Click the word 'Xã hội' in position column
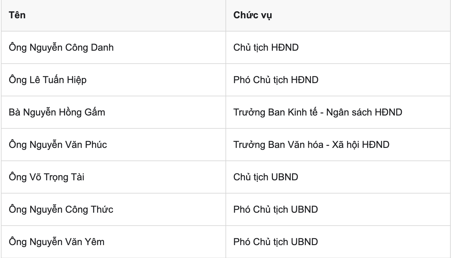 (345, 145)
